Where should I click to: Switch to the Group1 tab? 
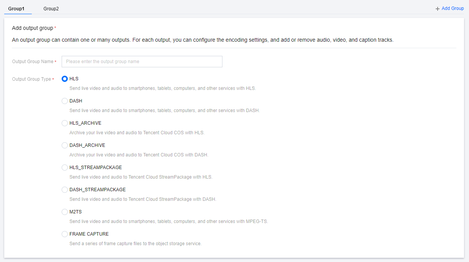(x=16, y=8)
